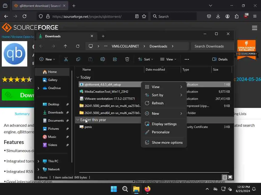Refresh the Downloads folder with address bar icon
Viewport: 261px width, 195px height.
pos(78,46)
